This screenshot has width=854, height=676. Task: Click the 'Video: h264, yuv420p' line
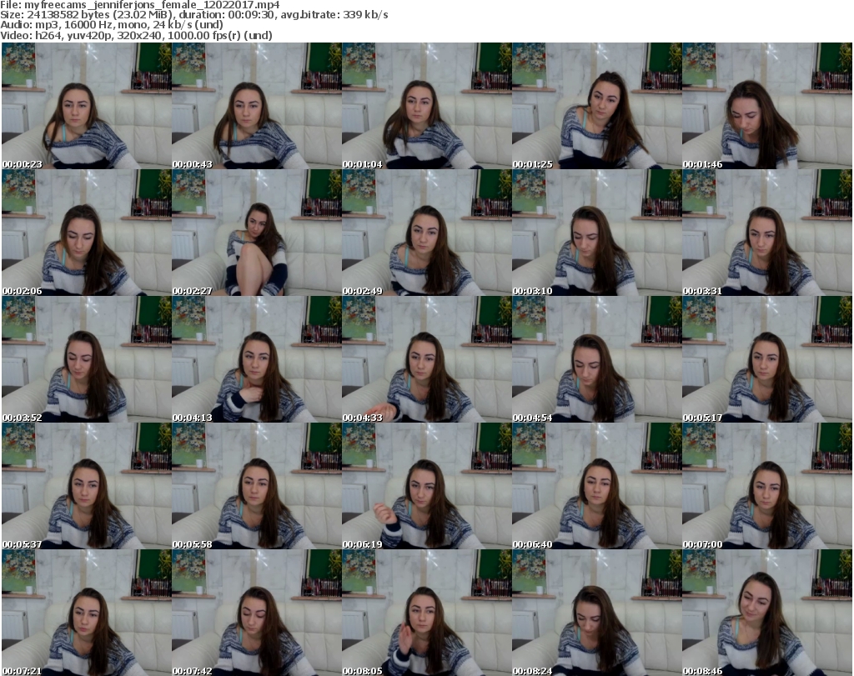click(x=136, y=35)
